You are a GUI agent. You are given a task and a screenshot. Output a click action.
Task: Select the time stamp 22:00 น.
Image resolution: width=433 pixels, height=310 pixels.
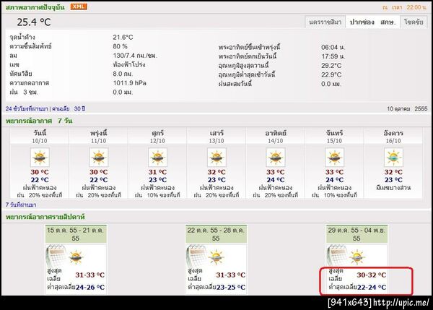[x=416, y=7]
